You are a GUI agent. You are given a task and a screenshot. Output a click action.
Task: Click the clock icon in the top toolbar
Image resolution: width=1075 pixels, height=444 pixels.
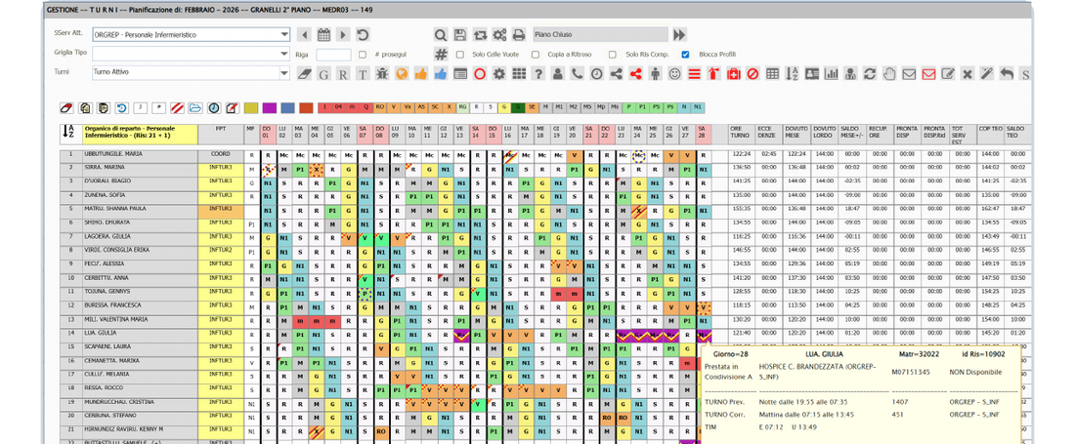click(596, 74)
